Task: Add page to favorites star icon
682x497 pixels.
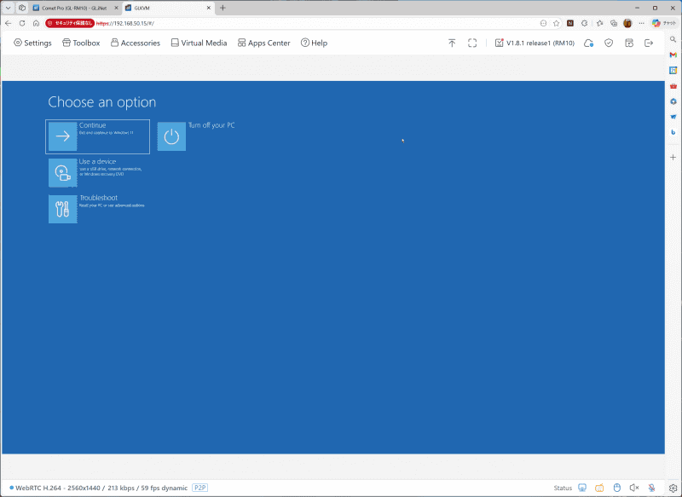Action: [x=557, y=23]
